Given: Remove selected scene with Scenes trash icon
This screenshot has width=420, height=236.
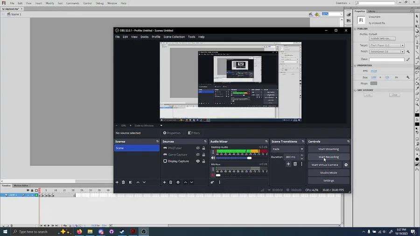Looking at the screenshot, I should [x=123, y=182].
